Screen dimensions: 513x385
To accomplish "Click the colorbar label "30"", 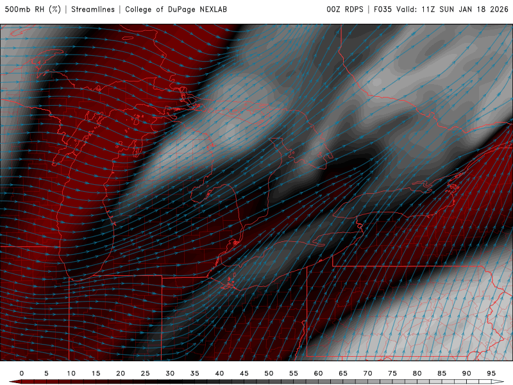I will click(x=170, y=373).
